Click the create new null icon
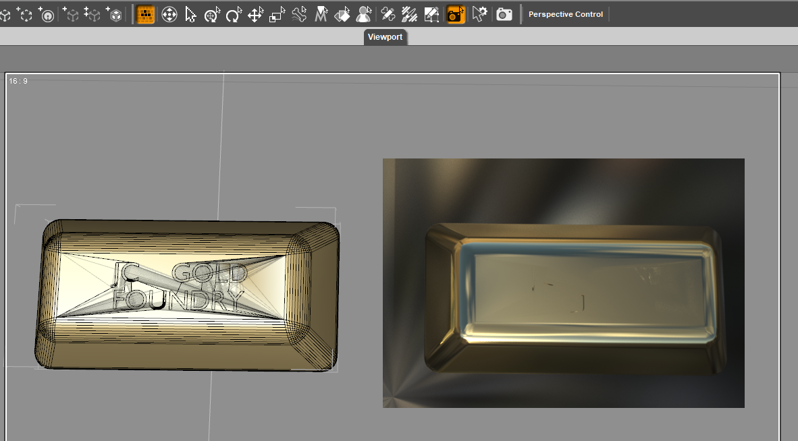This screenshot has height=441, width=798. (x=24, y=15)
